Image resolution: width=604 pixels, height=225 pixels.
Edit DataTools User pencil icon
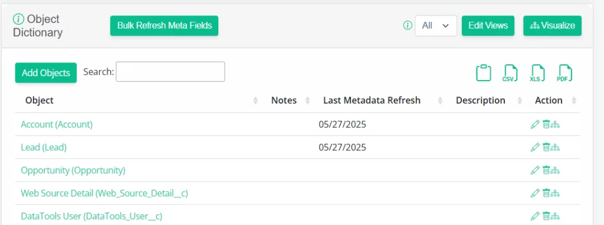tap(535, 216)
